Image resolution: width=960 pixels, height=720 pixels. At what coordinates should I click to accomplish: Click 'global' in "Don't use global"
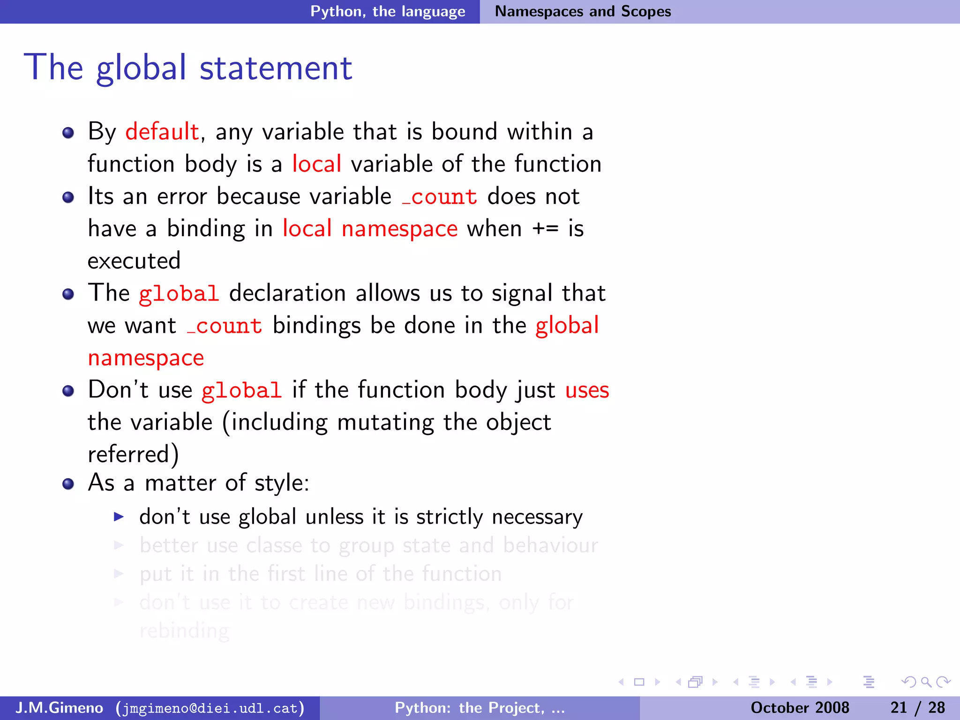(242, 391)
